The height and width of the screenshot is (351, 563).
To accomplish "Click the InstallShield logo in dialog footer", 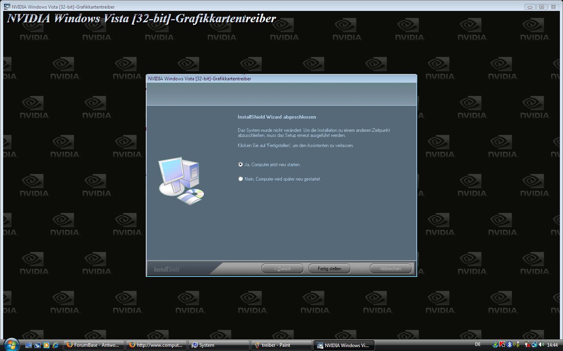I will tap(167, 269).
